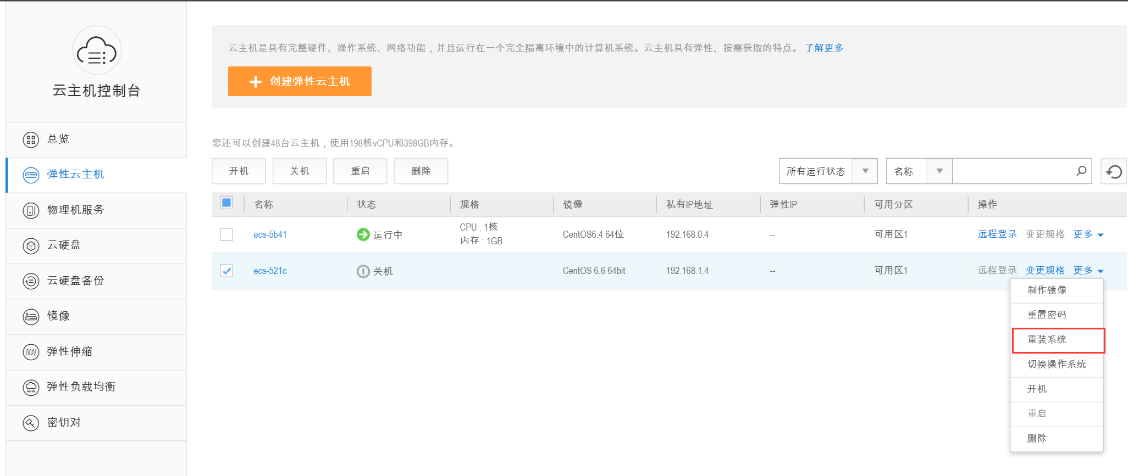Click the CentOS 6.6 64bit image cell
The width and height of the screenshot is (1128, 476).
[x=594, y=271]
